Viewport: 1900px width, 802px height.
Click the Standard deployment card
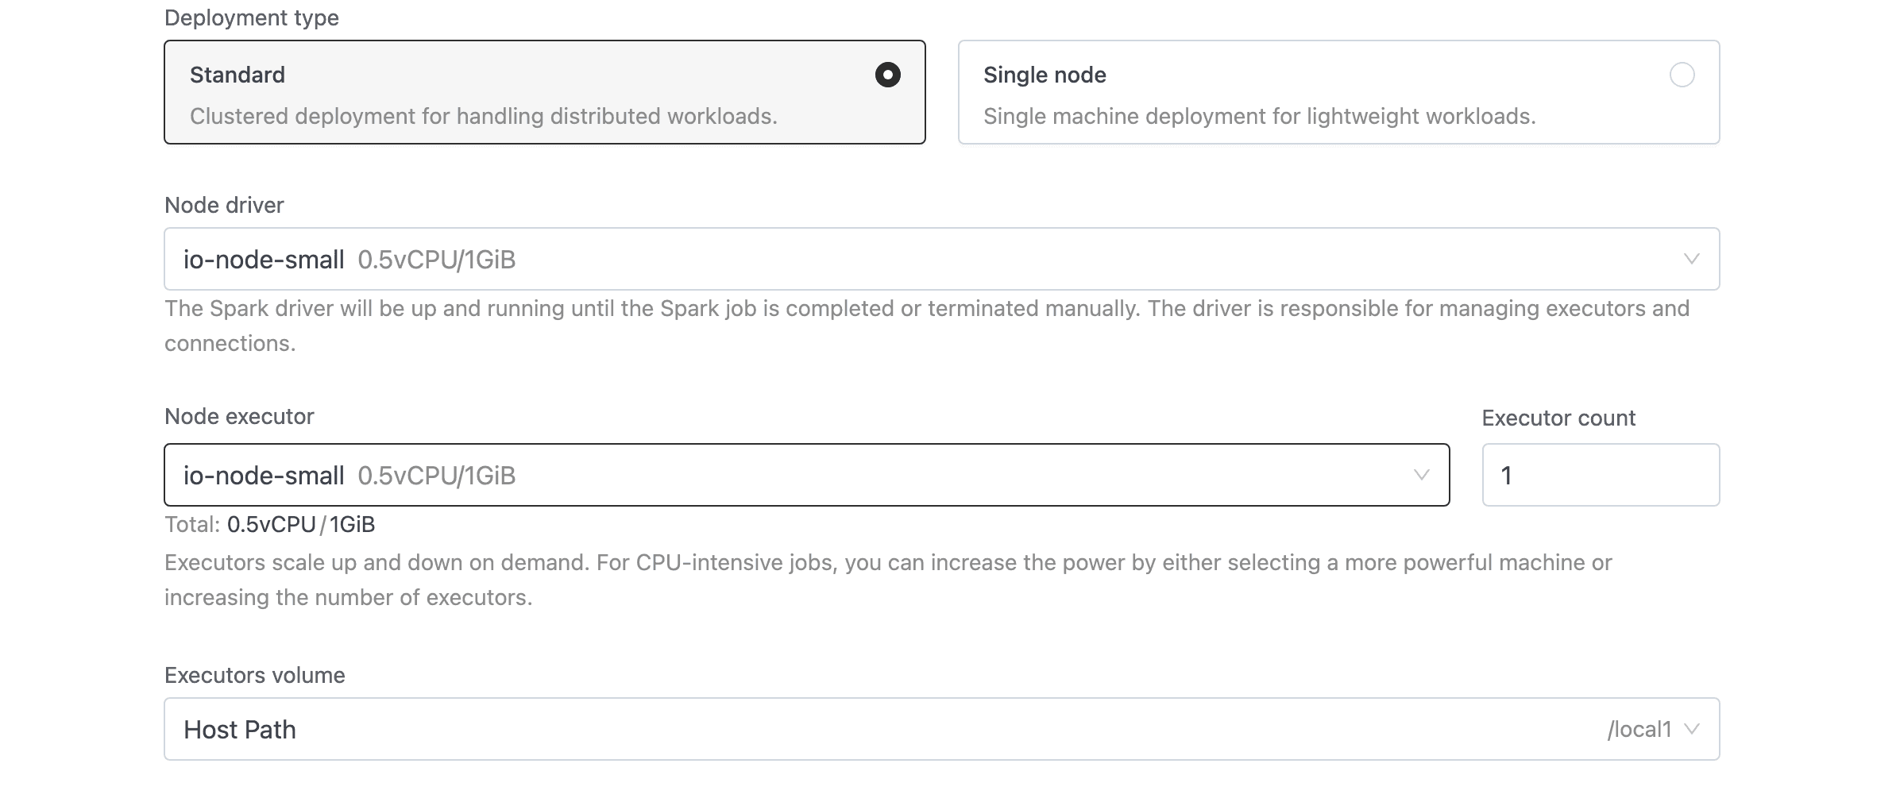point(544,91)
